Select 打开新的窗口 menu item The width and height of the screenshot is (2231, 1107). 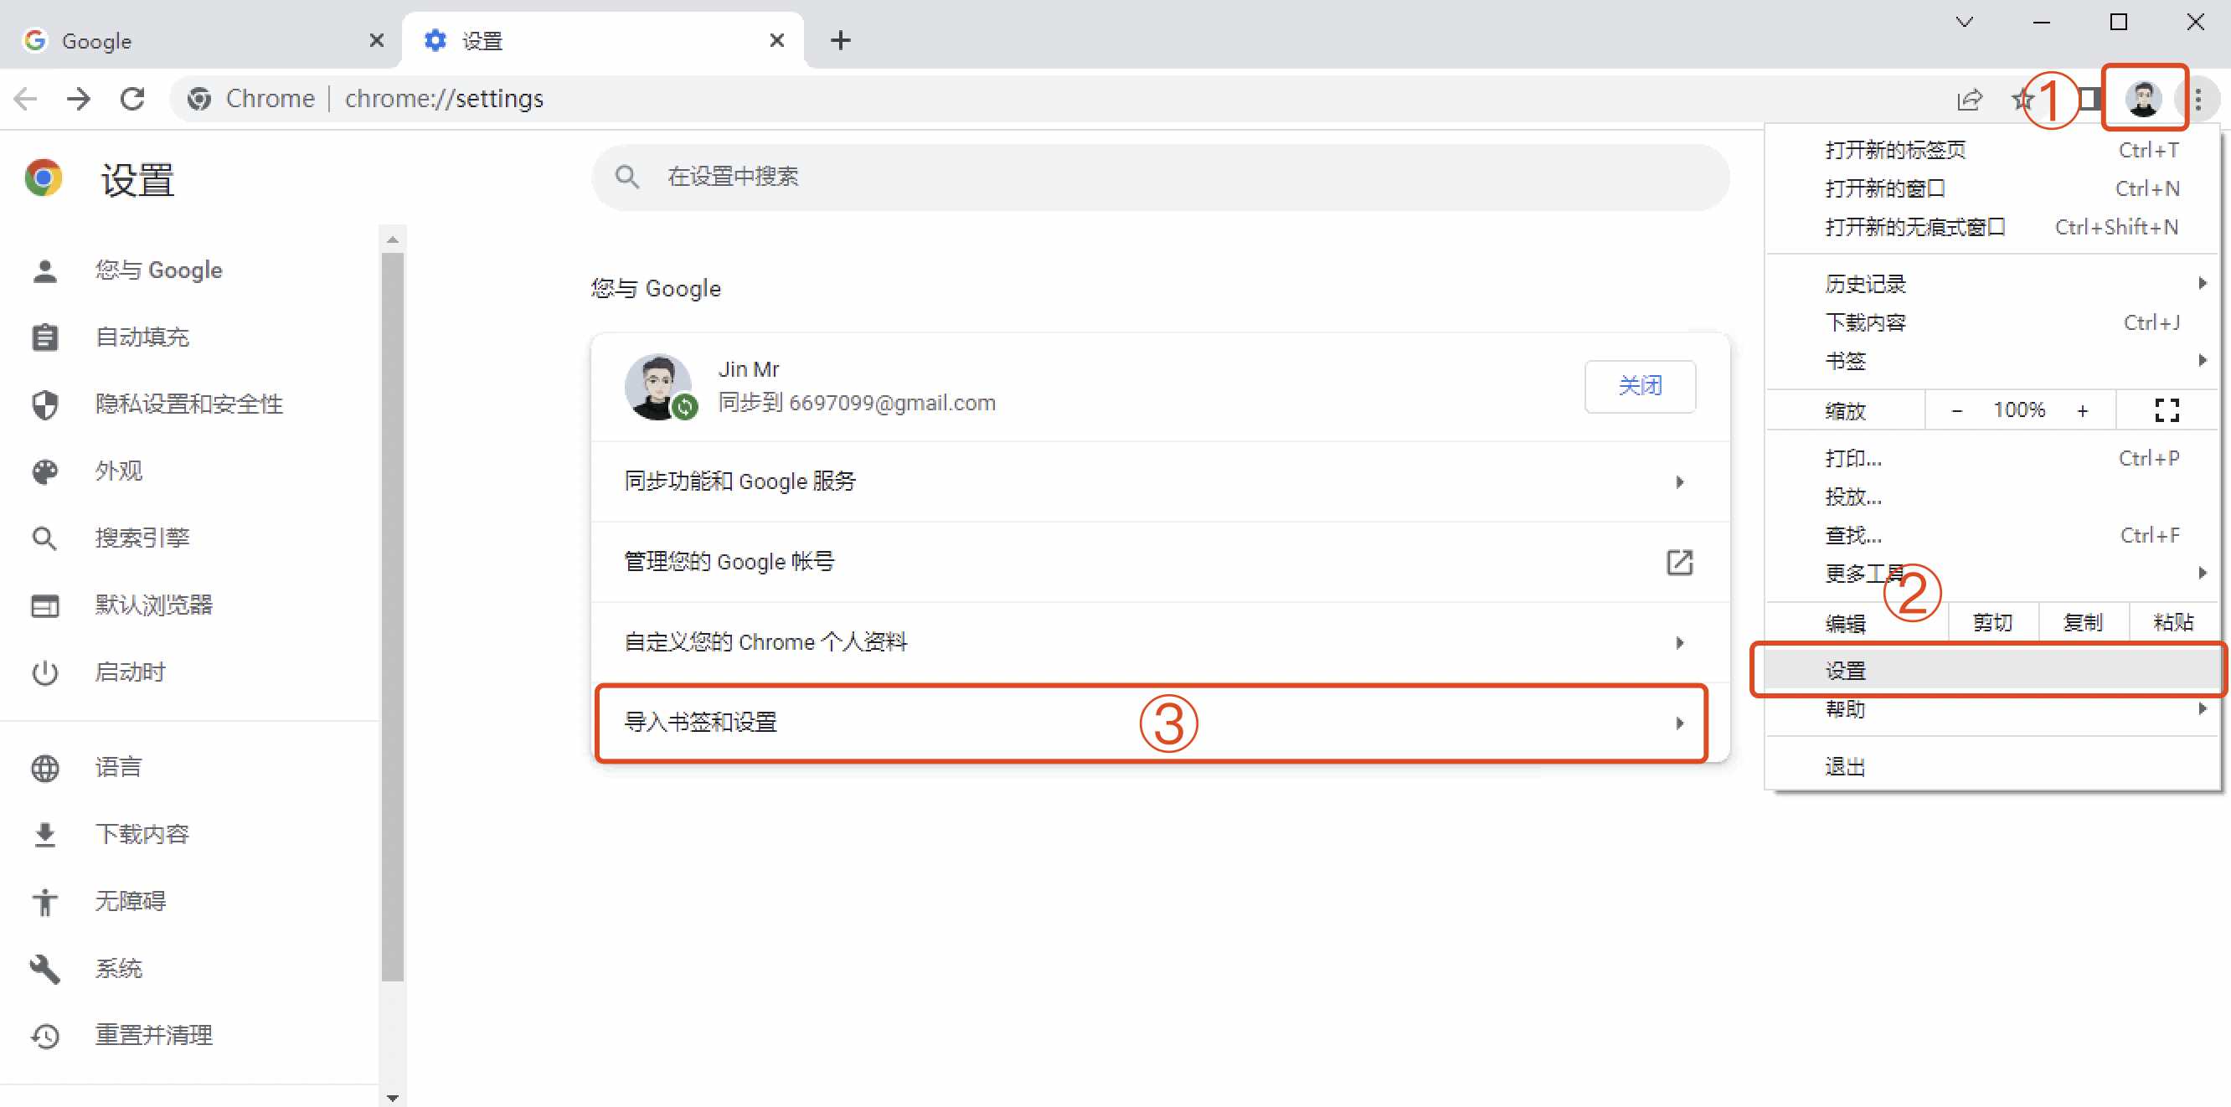(x=1992, y=188)
